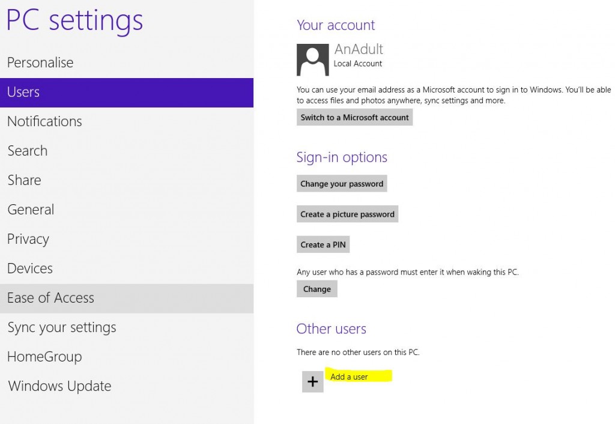Click the plus icon to add a user
615x424 pixels.
pos(312,381)
